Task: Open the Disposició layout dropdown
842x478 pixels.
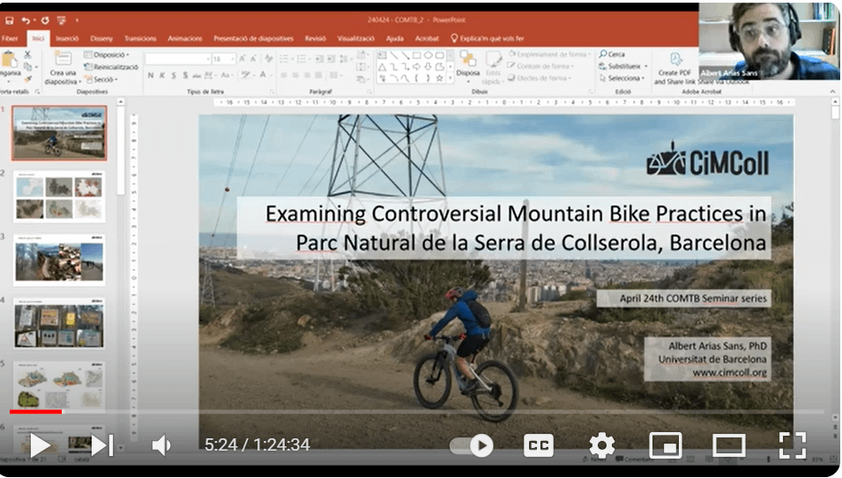Action: 107,55
